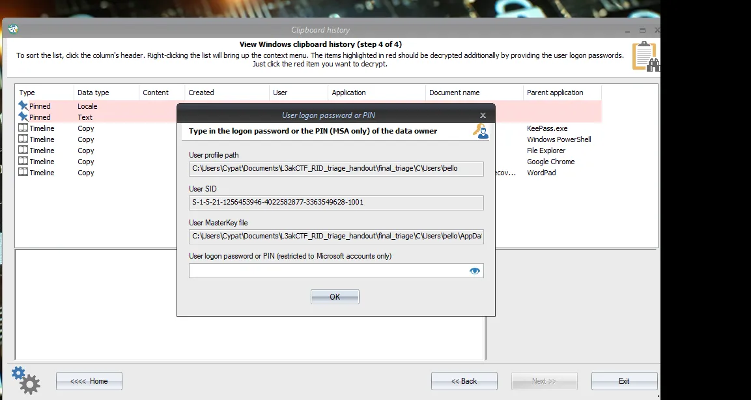
Task: Click the key-and-user icon in password dialog
Action: click(x=481, y=131)
